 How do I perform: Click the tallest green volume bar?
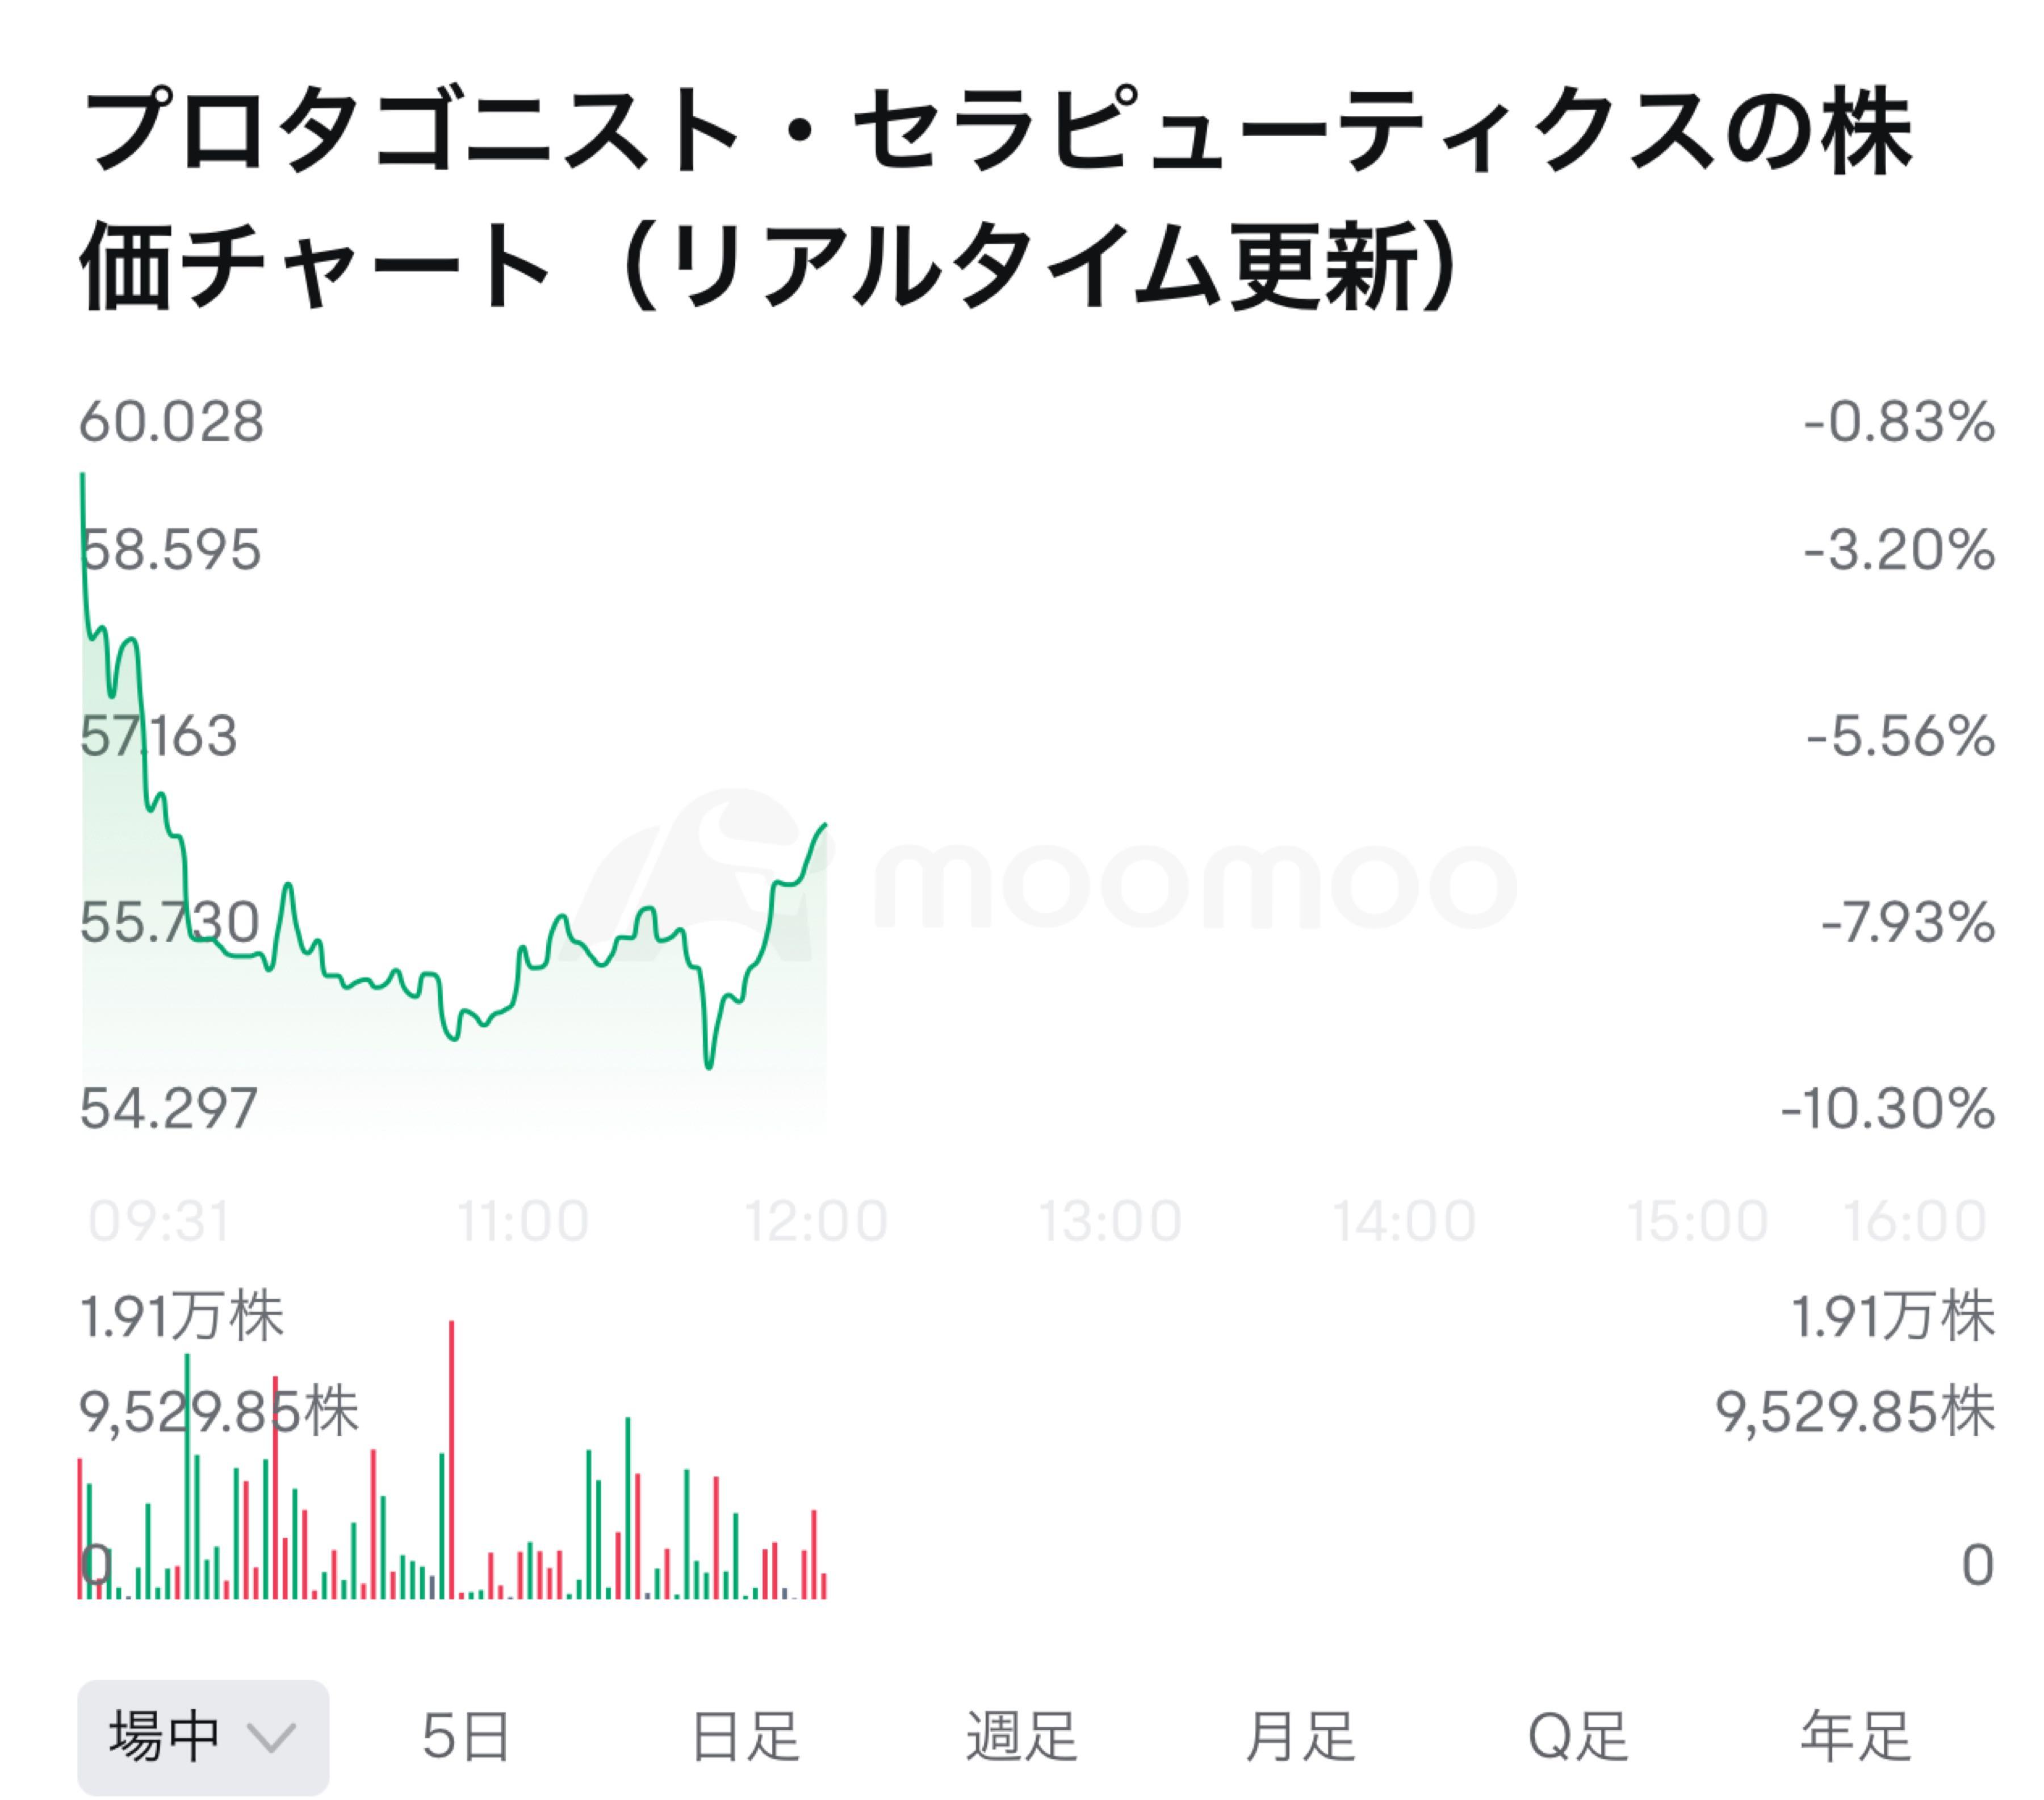[x=187, y=1475]
